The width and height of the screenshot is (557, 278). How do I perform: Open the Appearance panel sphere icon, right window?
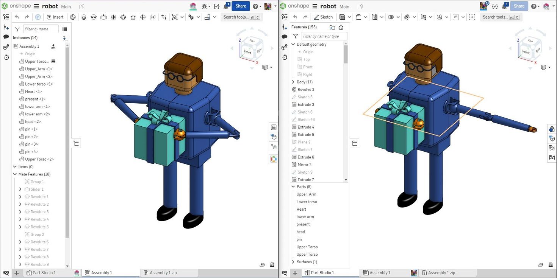pos(552,129)
